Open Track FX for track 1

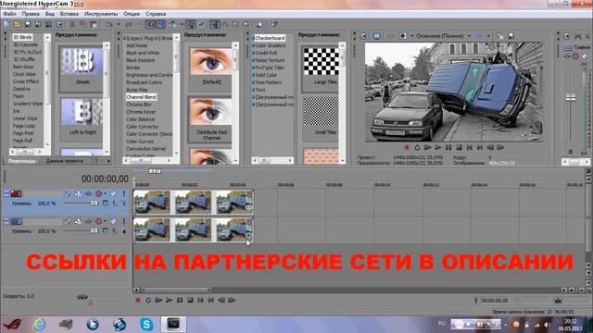point(88,193)
